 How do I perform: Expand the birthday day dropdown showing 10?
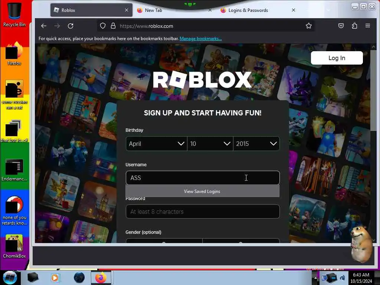click(210, 144)
